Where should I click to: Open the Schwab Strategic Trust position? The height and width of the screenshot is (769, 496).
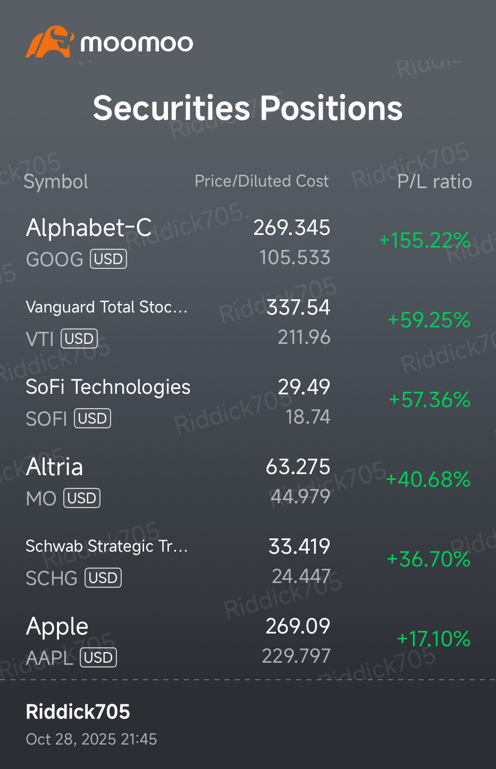pyautogui.click(x=248, y=561)
